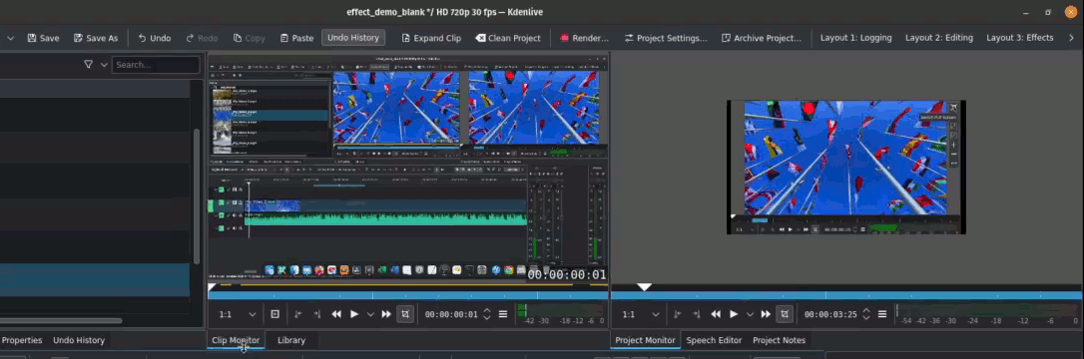Click the clip monitor timecode 00:00:00:01
Screen dimensions: 1084x359
(451, 314)
